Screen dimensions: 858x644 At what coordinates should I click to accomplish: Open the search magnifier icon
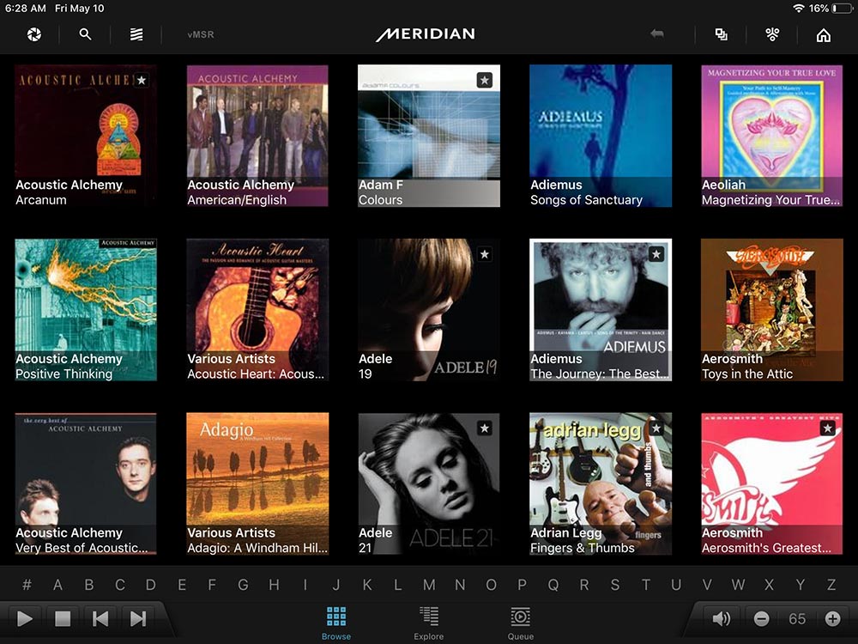(x=85, y=34)
